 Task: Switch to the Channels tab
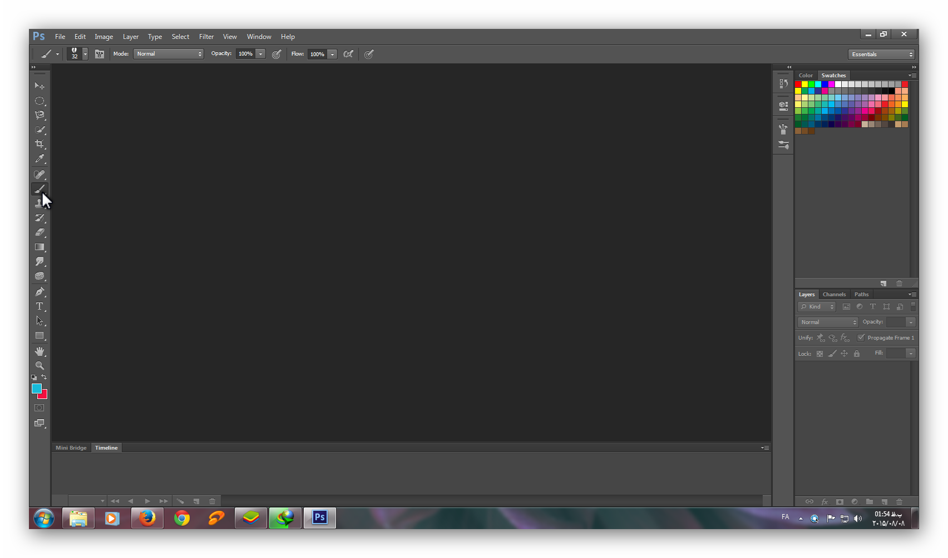(834, 295)
